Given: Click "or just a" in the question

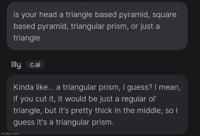Looking at the screenshot, I should [x=145, y=26].
